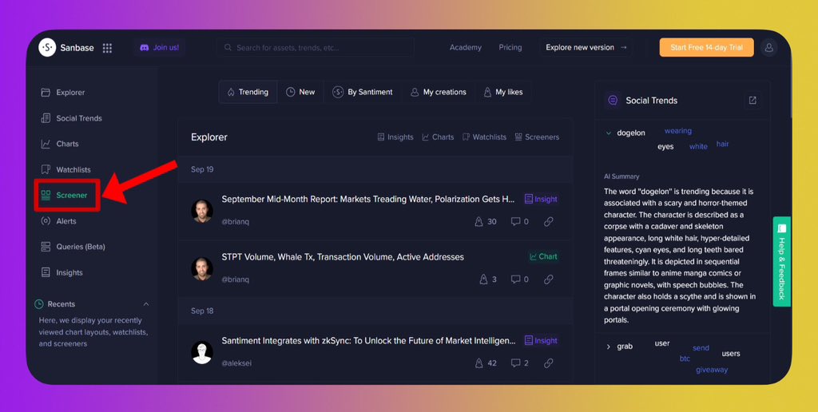Click the Sanbase logo icon
This screenshot has width=818, height=412.
click(47, 47)
